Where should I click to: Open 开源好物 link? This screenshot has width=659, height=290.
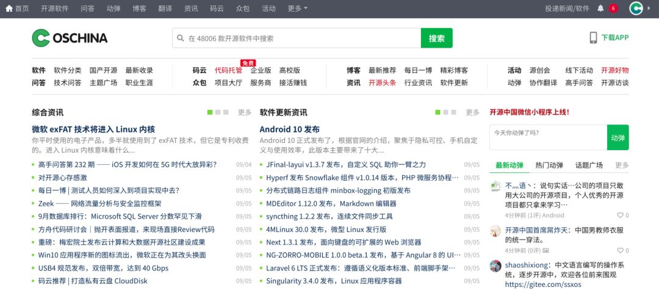click(615, 70)
